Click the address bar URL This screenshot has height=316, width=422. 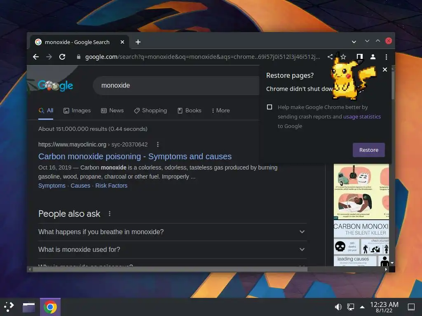click(x=202, y=57)
